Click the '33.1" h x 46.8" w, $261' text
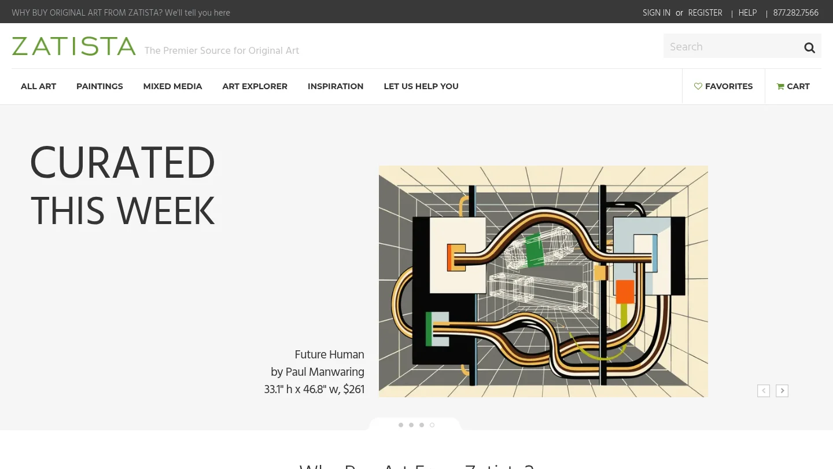 coord(314,389)
